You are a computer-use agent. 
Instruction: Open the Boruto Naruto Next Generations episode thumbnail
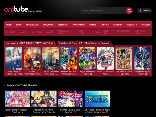[44, 99]
